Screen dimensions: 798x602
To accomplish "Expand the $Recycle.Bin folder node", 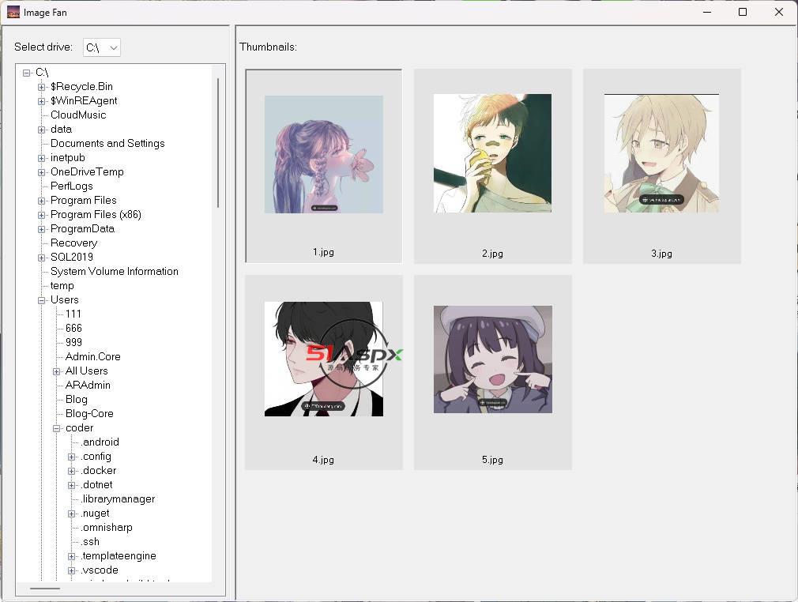I will coord(42,87).
